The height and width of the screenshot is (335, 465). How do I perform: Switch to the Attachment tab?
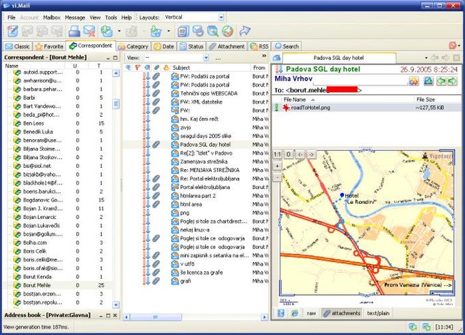click(x=226, y=46)
